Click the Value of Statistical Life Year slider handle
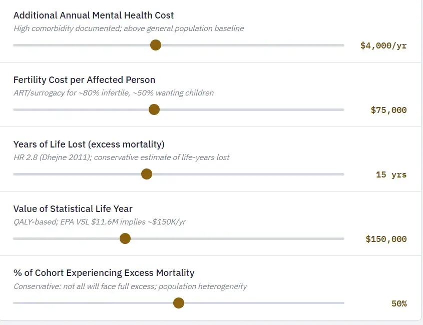The height and width of the screenshot is (325, 423). [x=125, y=238]
